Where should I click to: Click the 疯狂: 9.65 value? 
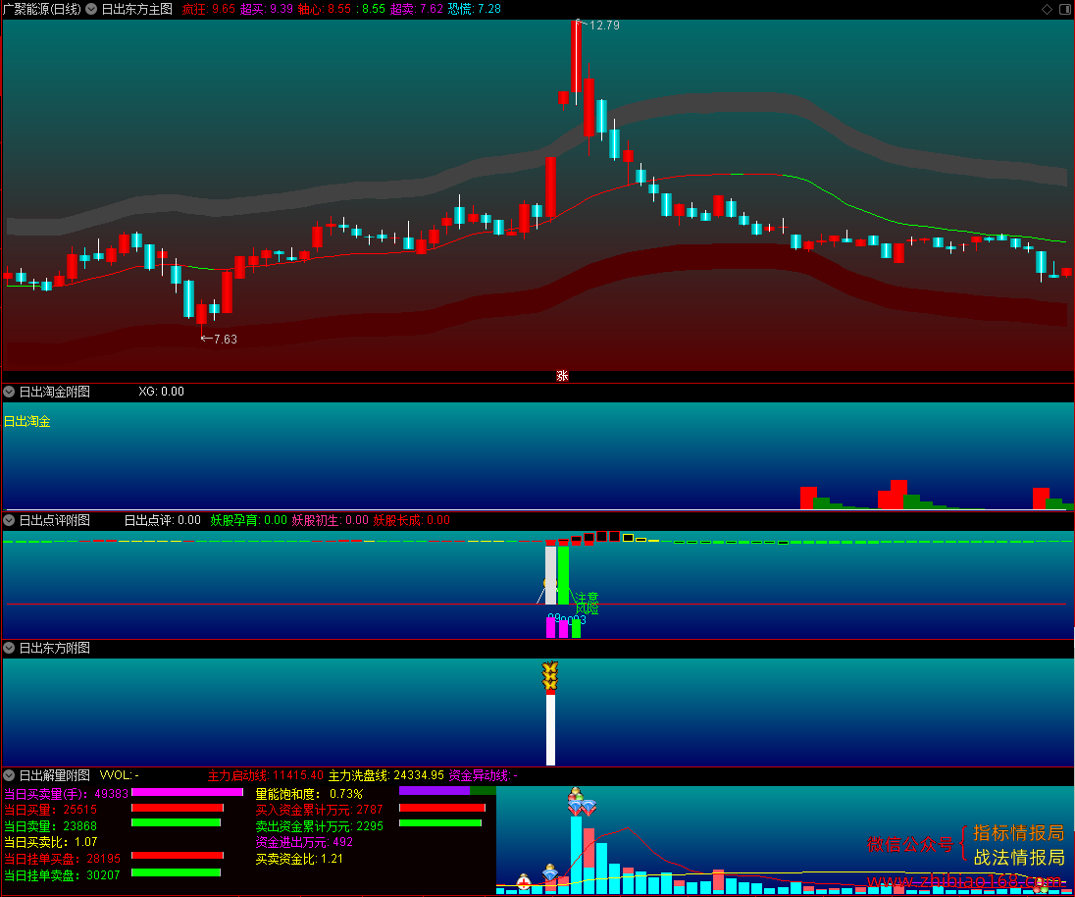pyautogui.click(x=208, y=9)
